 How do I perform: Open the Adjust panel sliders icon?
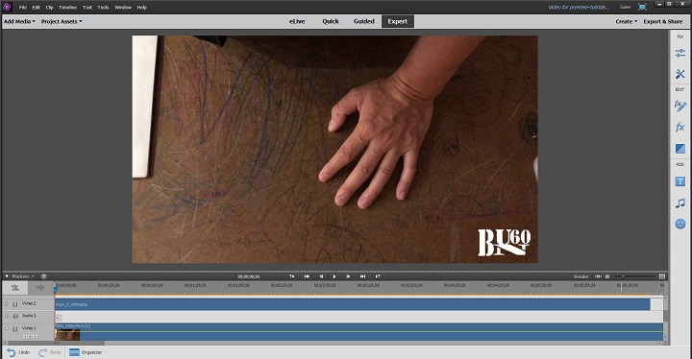(x=680, y=53)
